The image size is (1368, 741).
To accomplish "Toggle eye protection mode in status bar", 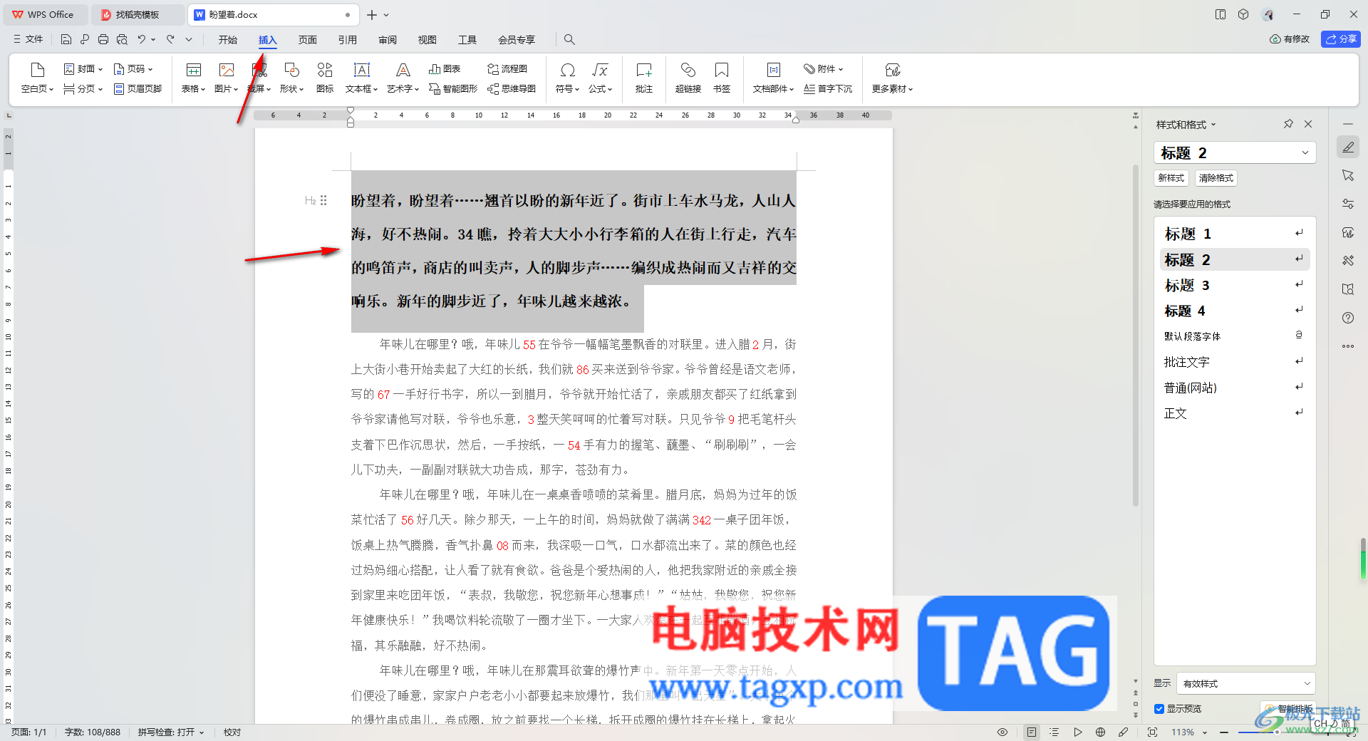I will [1002, 732].
